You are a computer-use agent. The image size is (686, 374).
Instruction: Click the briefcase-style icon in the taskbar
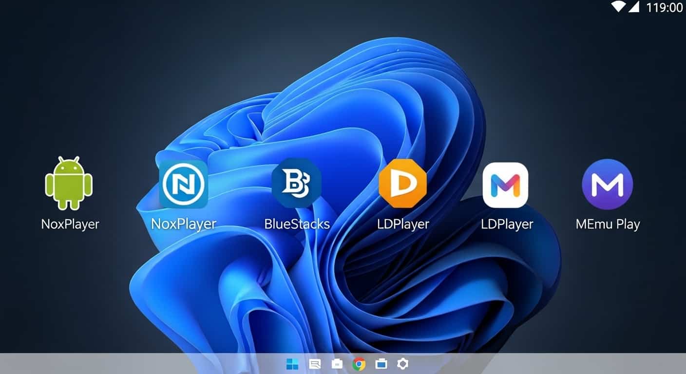coord(337,363)
